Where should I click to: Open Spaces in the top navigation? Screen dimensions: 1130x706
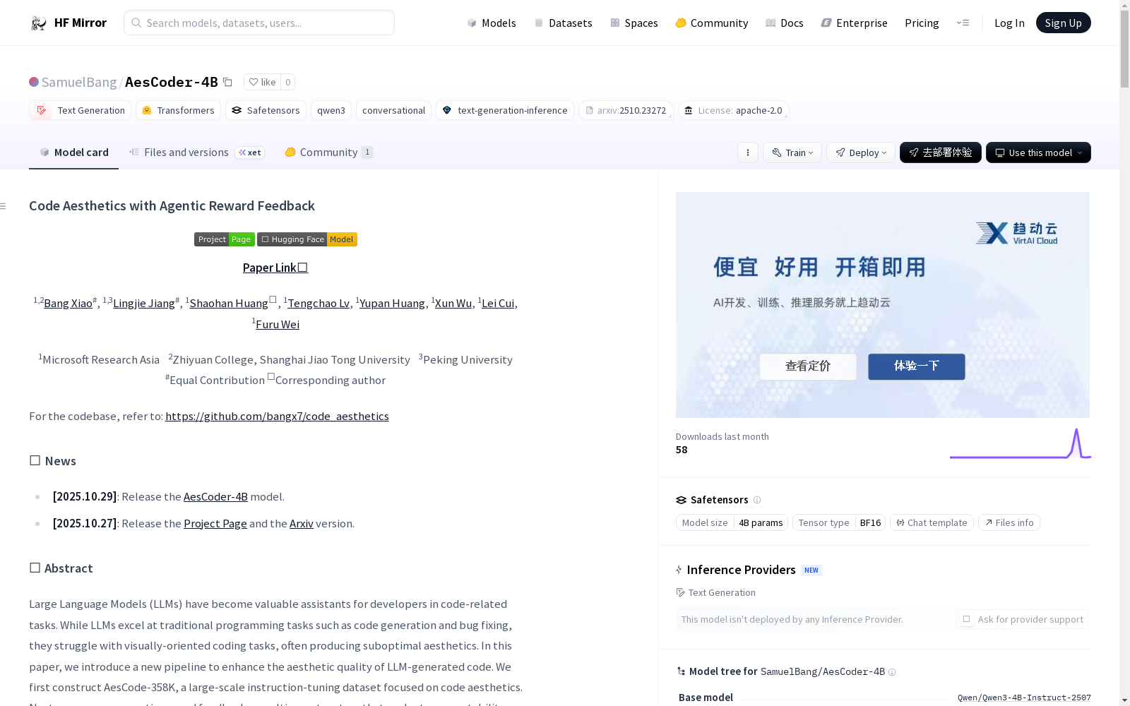(634, 23)
